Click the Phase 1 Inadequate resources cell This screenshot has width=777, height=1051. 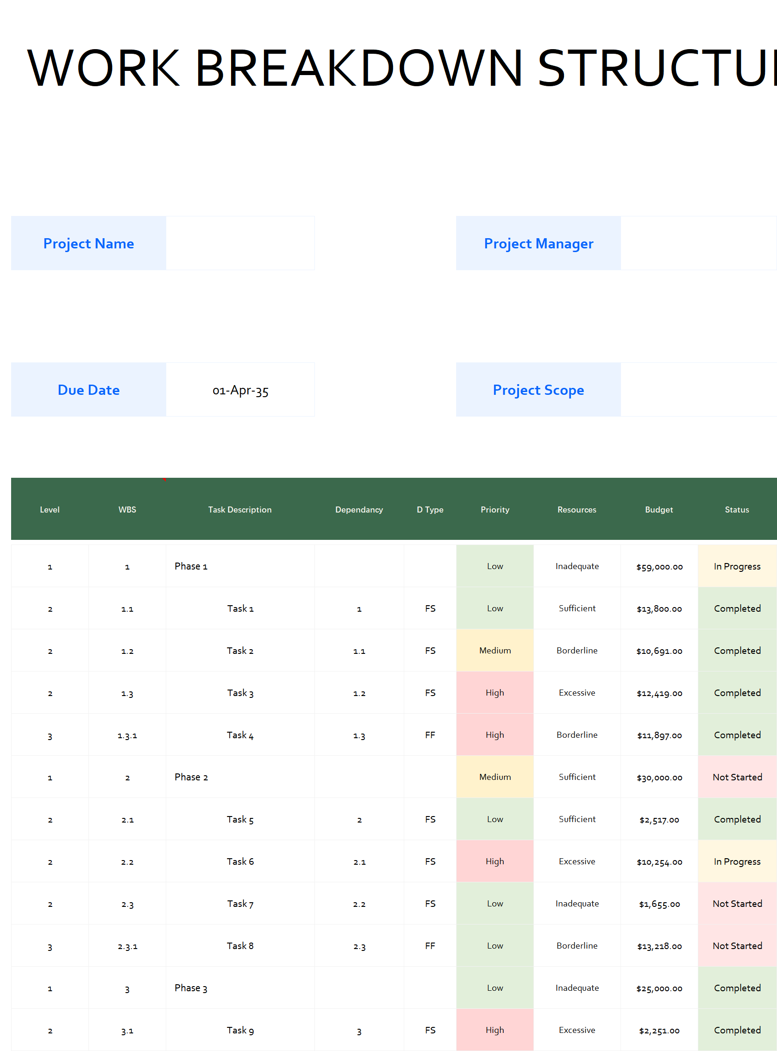click(577, 566)
